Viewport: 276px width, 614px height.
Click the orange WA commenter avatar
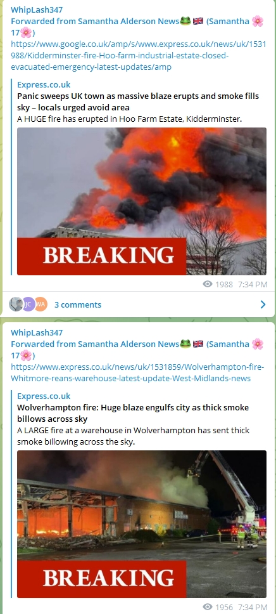click(x=41, y=304)
